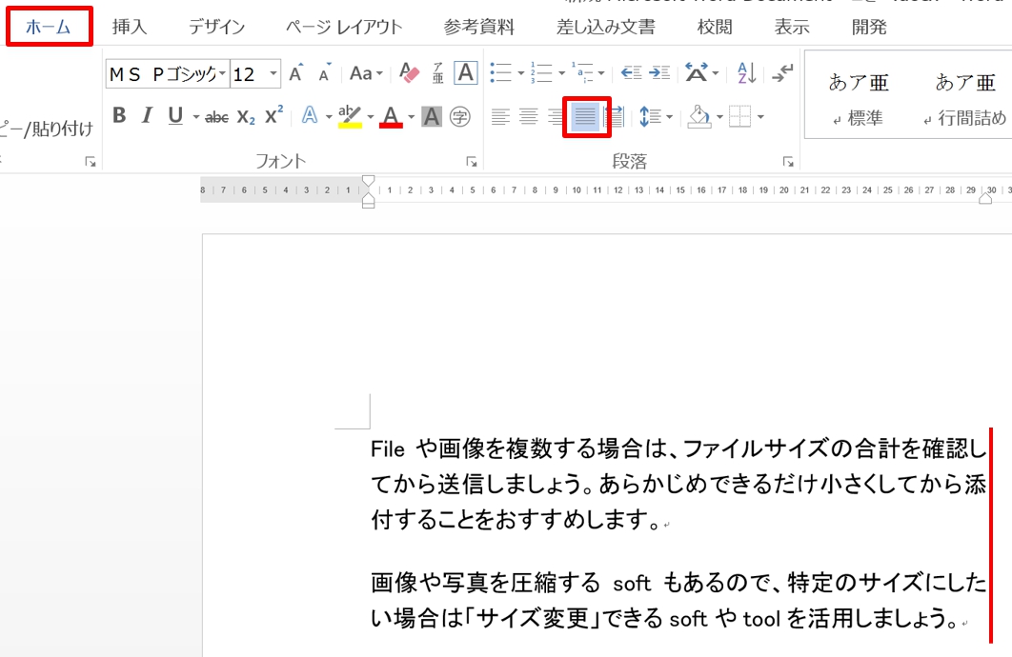The image size is (1012, 657).
Task: Apply enclosed character (circled 字)
Action: click(460, 117)
